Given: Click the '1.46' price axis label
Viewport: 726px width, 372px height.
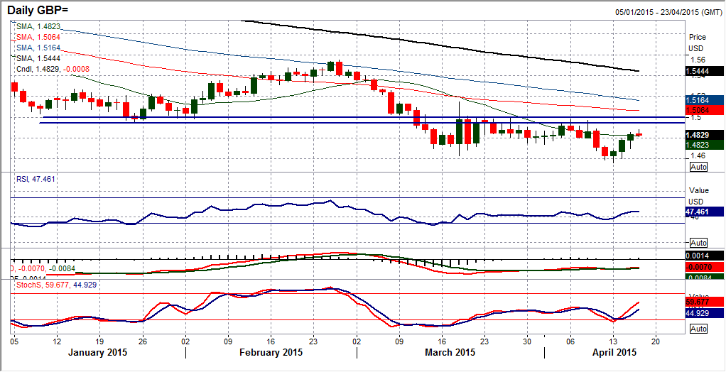Looking at the screenshot, I should 698,156.
